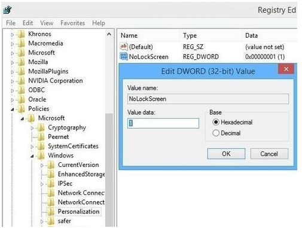
Task: Expand the Cryptography key
Action: pos(32,128)
